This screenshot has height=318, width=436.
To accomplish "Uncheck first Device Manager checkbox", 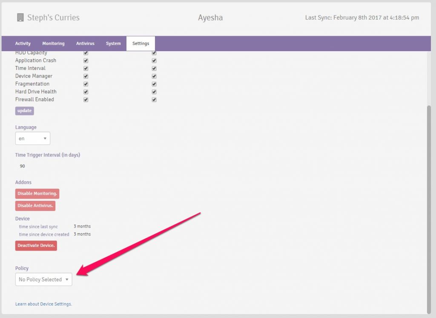I will pyautogui.click(x=86, y=76).
